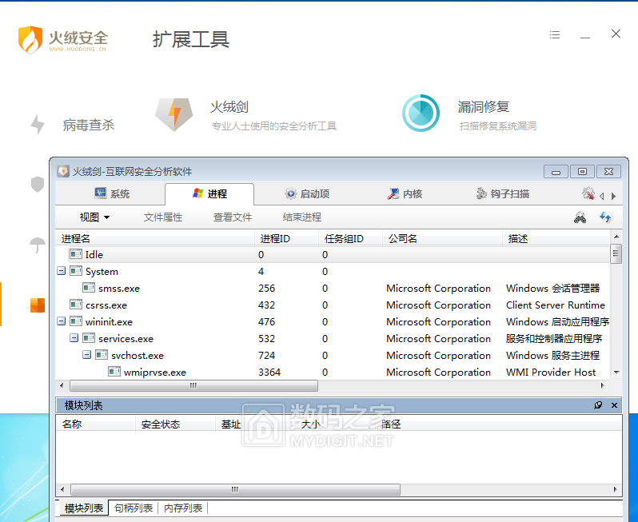The height and width of the screenshot is (522, 638).
Task: Click the 结束进程 toolbar button
Action: coord(302,217)
